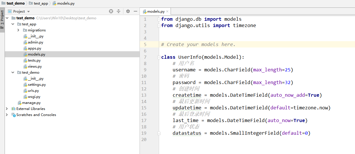The height and width of the screenshot is (154, 355).
Task: Click max_length=32 on line 11
Action: [272, 82]
